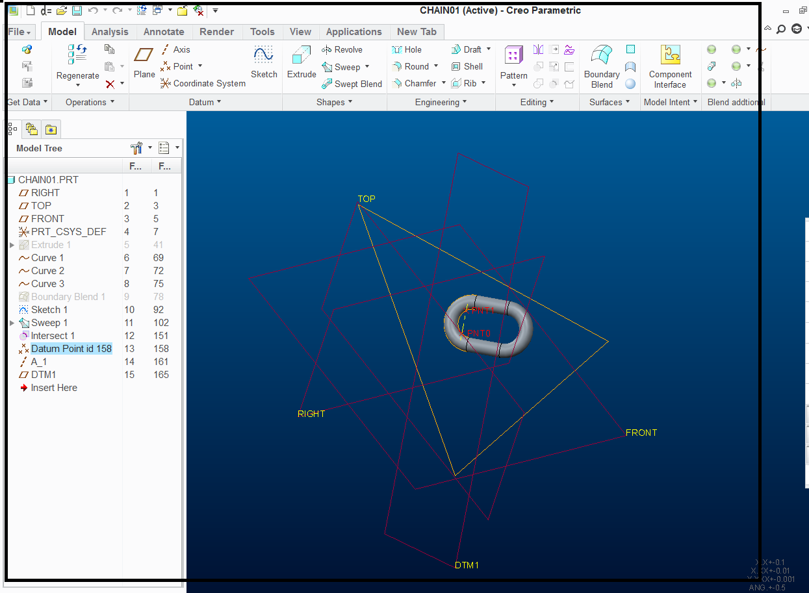The height and width of the screenshot is (593, 809).
Task: Open the Sweep dropdown arrow
Action: click(367, 67)
